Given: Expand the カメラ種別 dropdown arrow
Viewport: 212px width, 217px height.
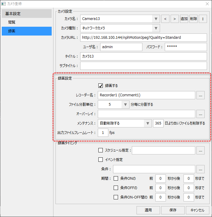Looking at the screenshot, I should pos(156,28).
